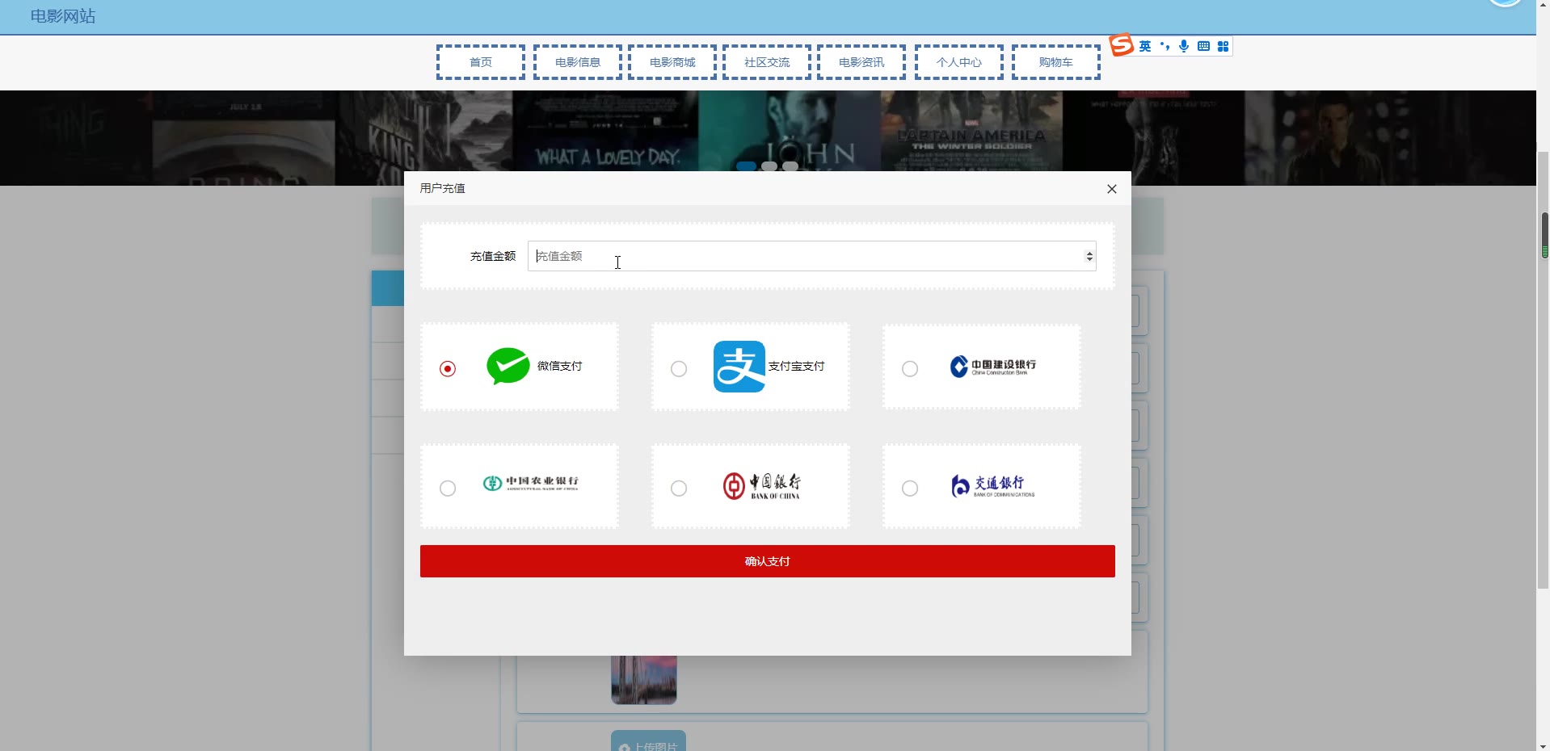The width and height of the screenshot is (1550, 751).
Task: Choose Bank of Communications radio option
Action: click(910, 488)
